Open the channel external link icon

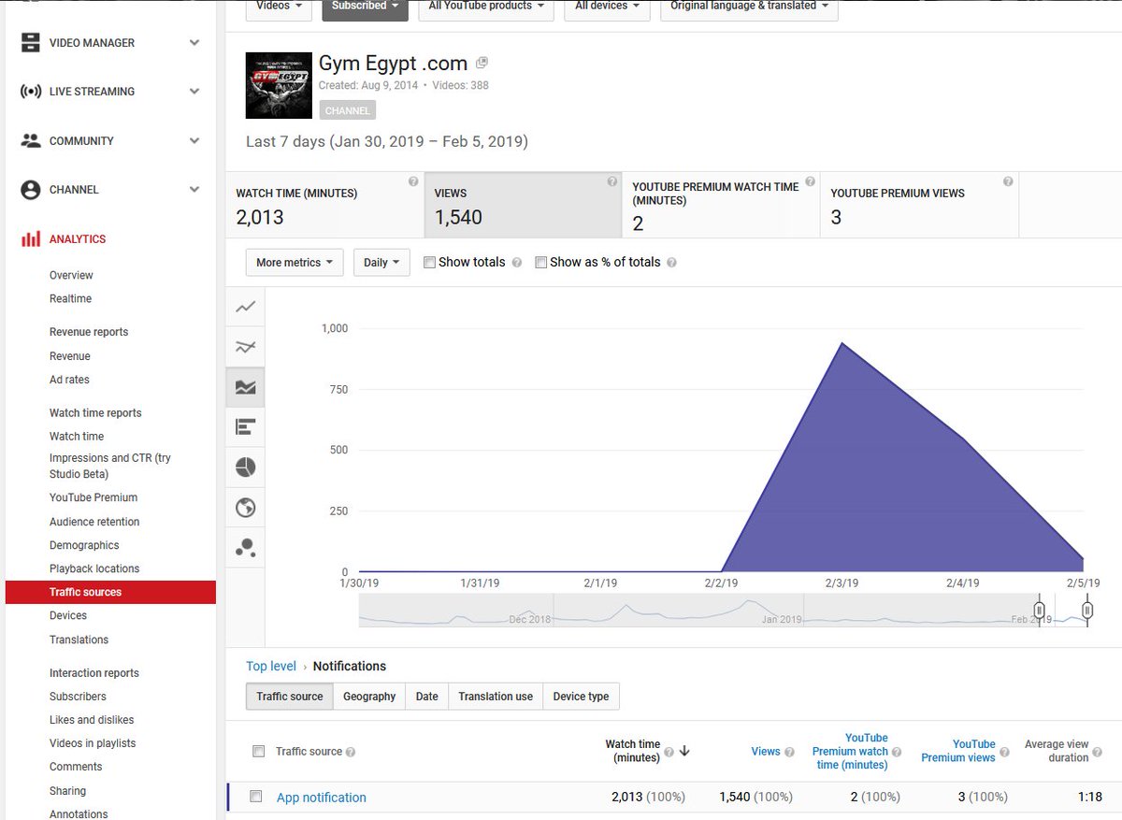click(x=482, y=63)
